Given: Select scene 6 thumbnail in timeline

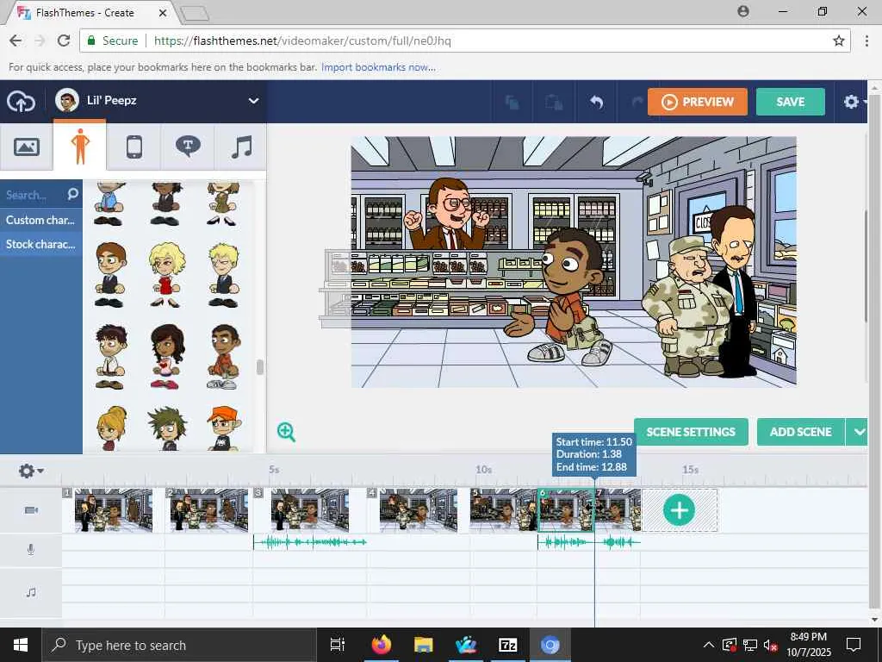Looking at the screenshot, I should pyautogui.click(x=566, y=510).
